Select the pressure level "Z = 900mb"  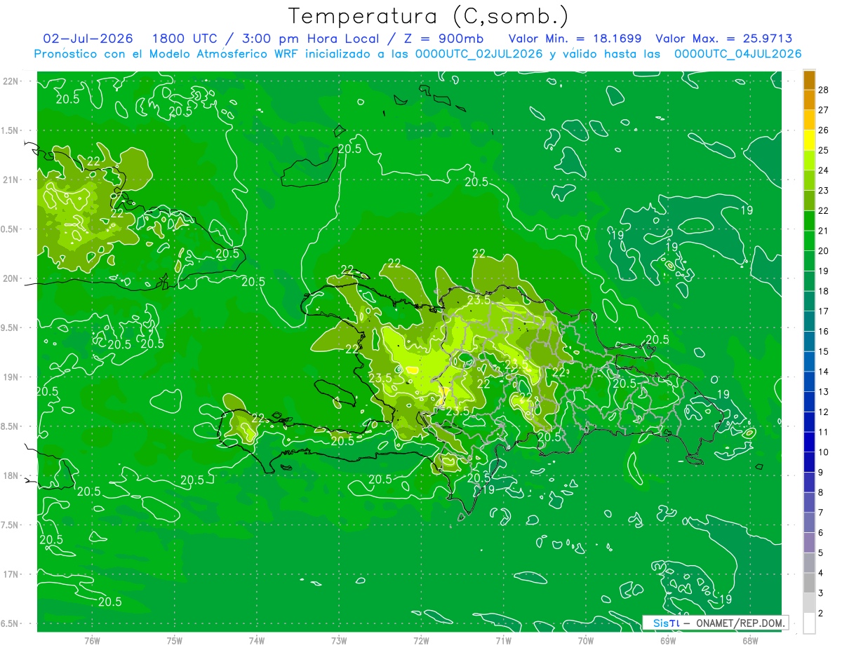point(443,39)
